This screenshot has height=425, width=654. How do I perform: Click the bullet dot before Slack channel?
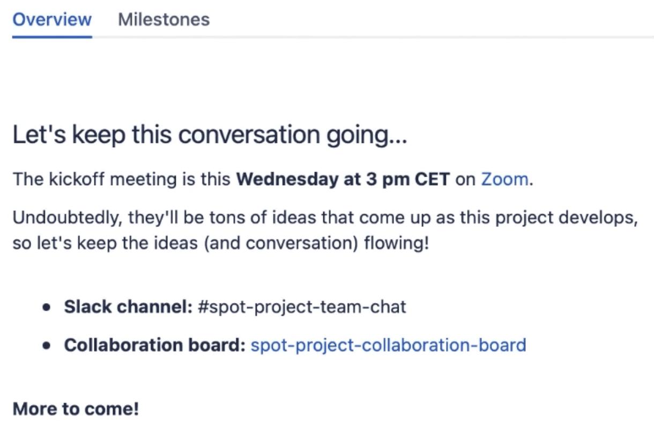click(x=47, y=308)
